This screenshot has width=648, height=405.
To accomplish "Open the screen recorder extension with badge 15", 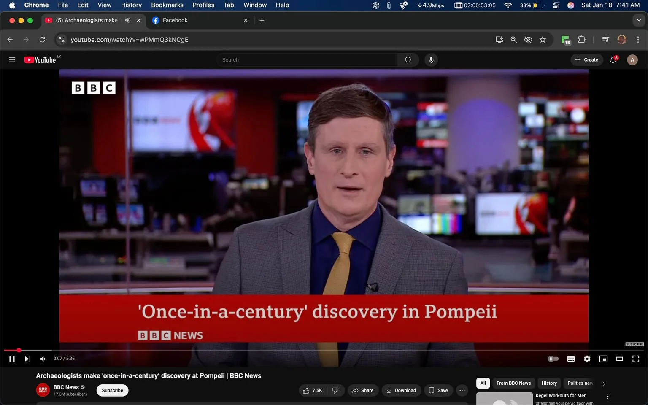I will (565, 39).
